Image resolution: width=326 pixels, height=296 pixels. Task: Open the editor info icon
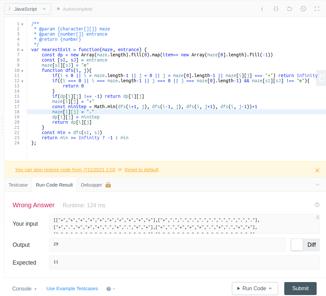(x=262, y=9)
